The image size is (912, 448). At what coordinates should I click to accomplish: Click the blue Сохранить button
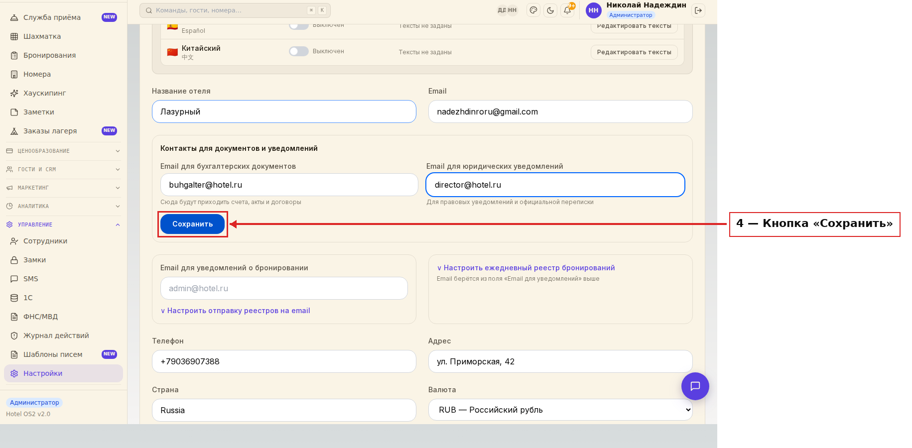[x=192, y=224]
